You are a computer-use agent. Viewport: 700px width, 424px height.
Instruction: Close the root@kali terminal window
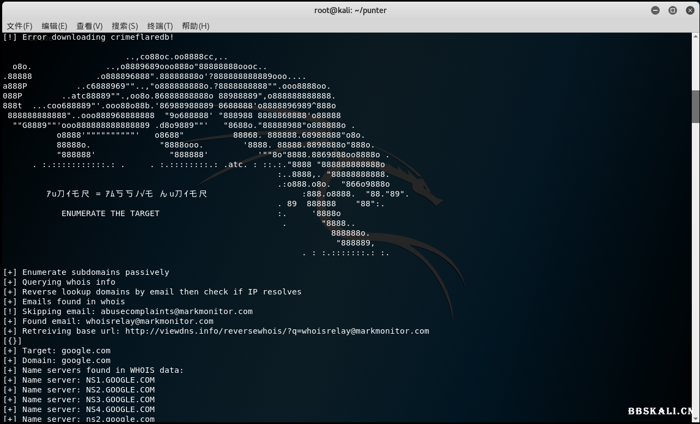point(690,10)
